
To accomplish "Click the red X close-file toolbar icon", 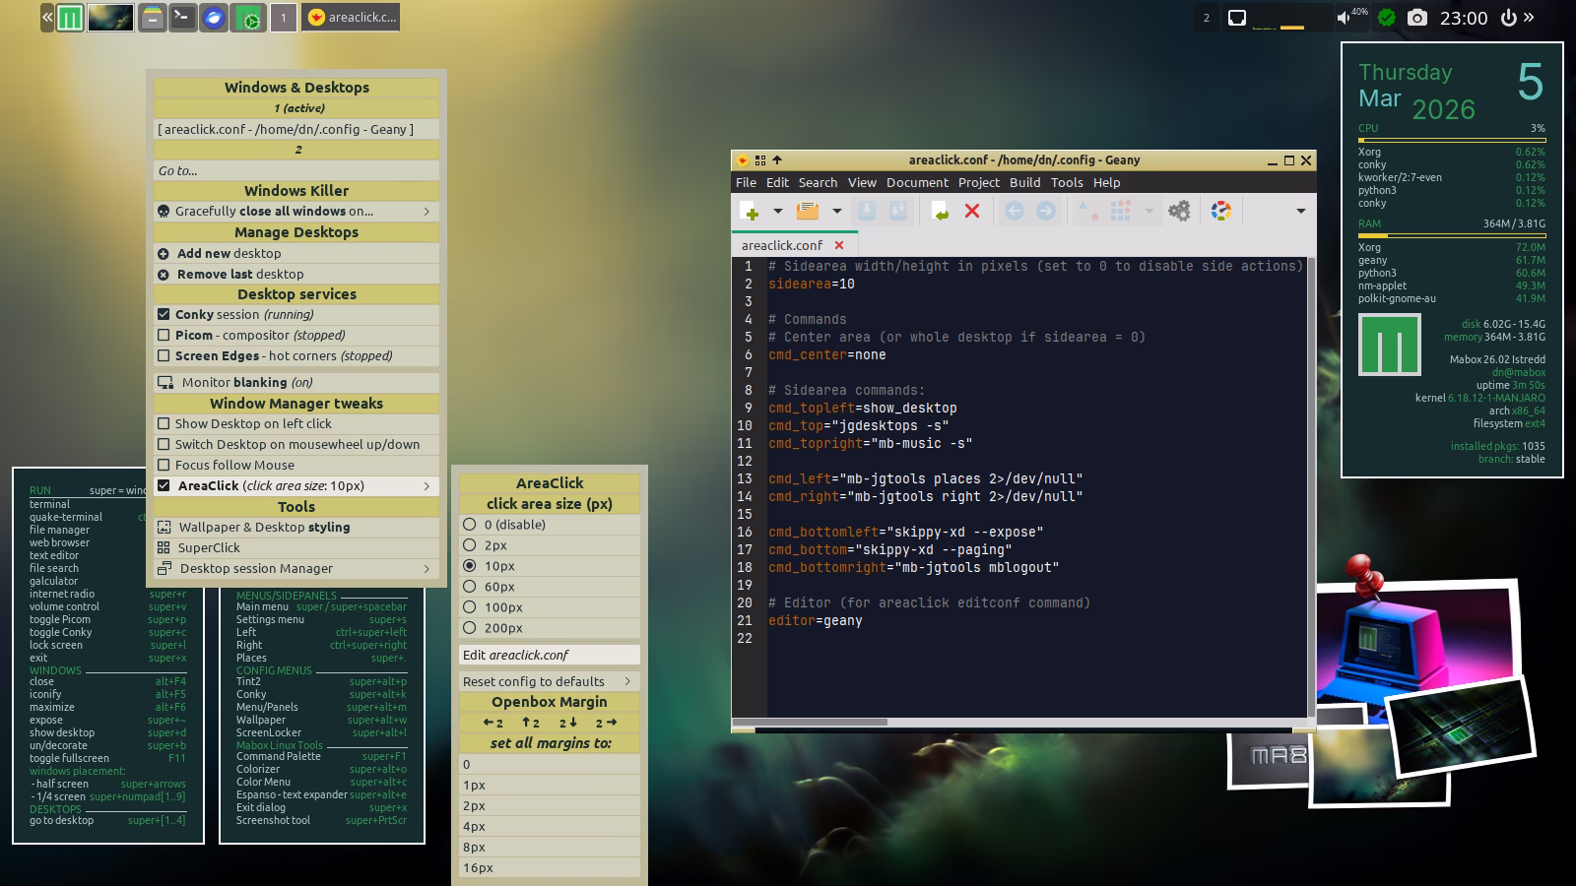I will coord(972,211).
